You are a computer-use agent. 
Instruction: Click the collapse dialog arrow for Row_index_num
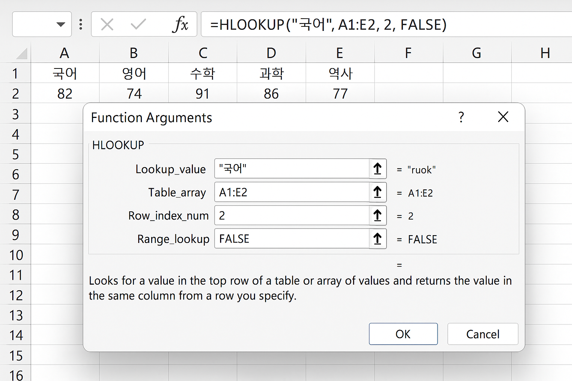point(377,215)
